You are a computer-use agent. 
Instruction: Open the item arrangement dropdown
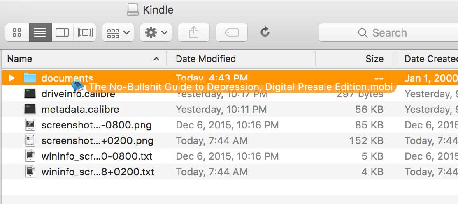(118, 32)
